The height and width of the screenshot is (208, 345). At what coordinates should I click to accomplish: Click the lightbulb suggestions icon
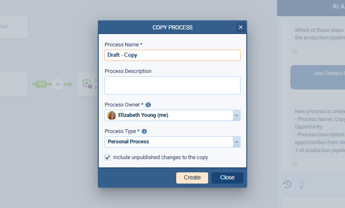(301, 184)
